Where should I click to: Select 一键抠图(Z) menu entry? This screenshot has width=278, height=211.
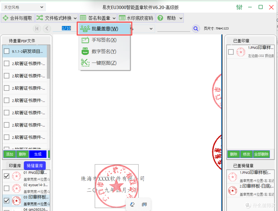point(105,63)
